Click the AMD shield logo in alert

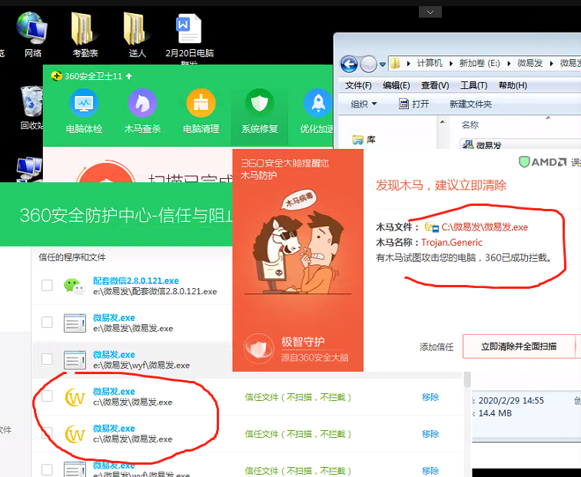tap(524, 162)
